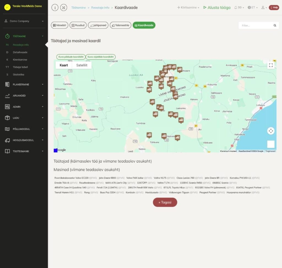Toggle fullscreen layout icon in header
This screenshot has width=282, height=268.
tap(64, 7)
